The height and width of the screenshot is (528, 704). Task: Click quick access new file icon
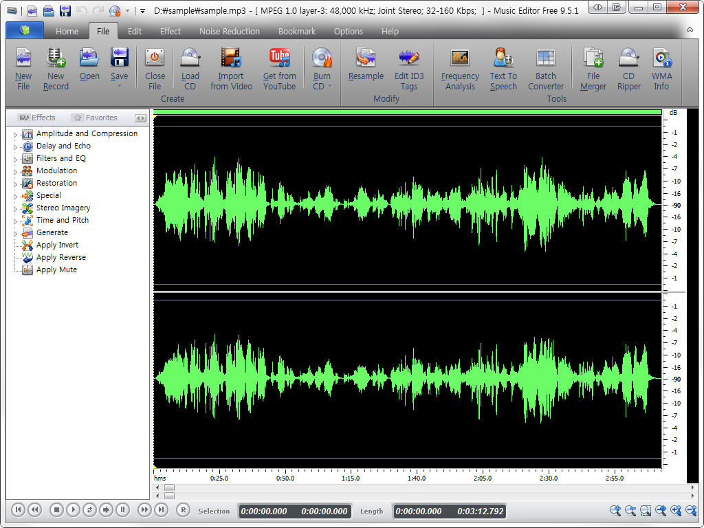click(32, 10)
